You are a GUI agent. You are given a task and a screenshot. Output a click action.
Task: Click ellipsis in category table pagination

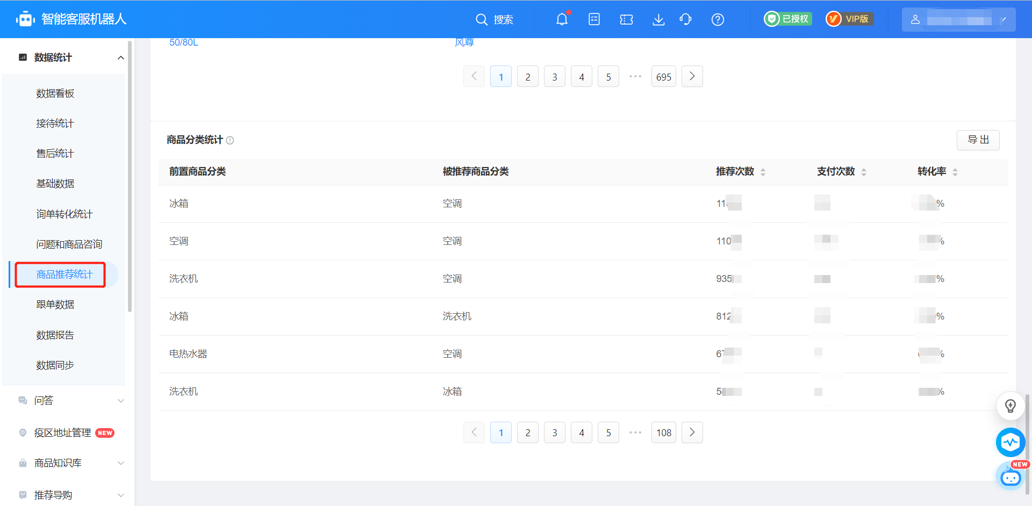(x=635, y=432)
